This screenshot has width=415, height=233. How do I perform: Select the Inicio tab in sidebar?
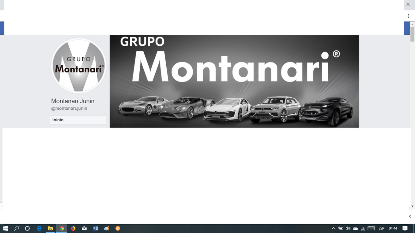point(78,120)
